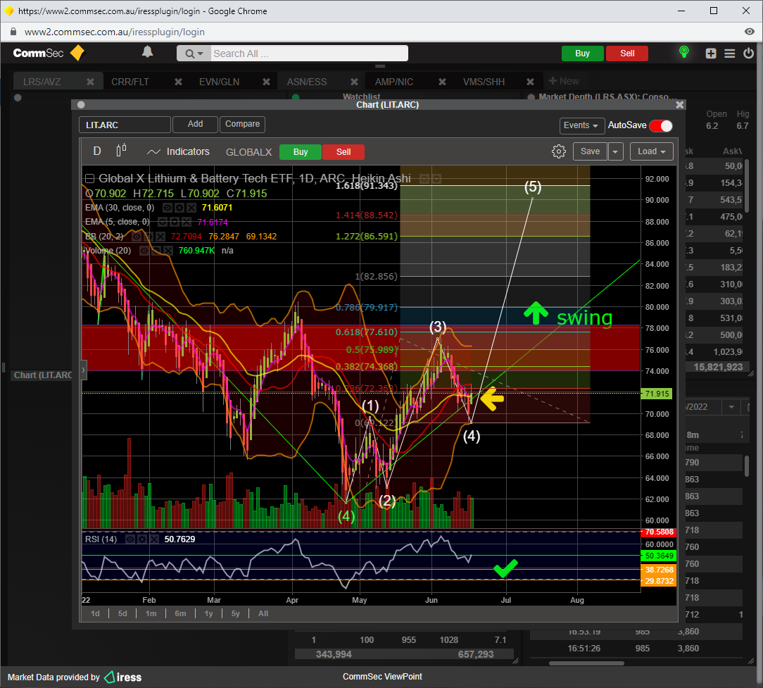The image size is (763, 688).
Task: Switch to the EVN/GLN tab
Action: (x=219, y=82)
